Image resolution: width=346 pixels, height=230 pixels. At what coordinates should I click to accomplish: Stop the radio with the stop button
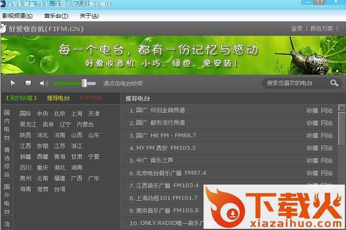point(28,83)
